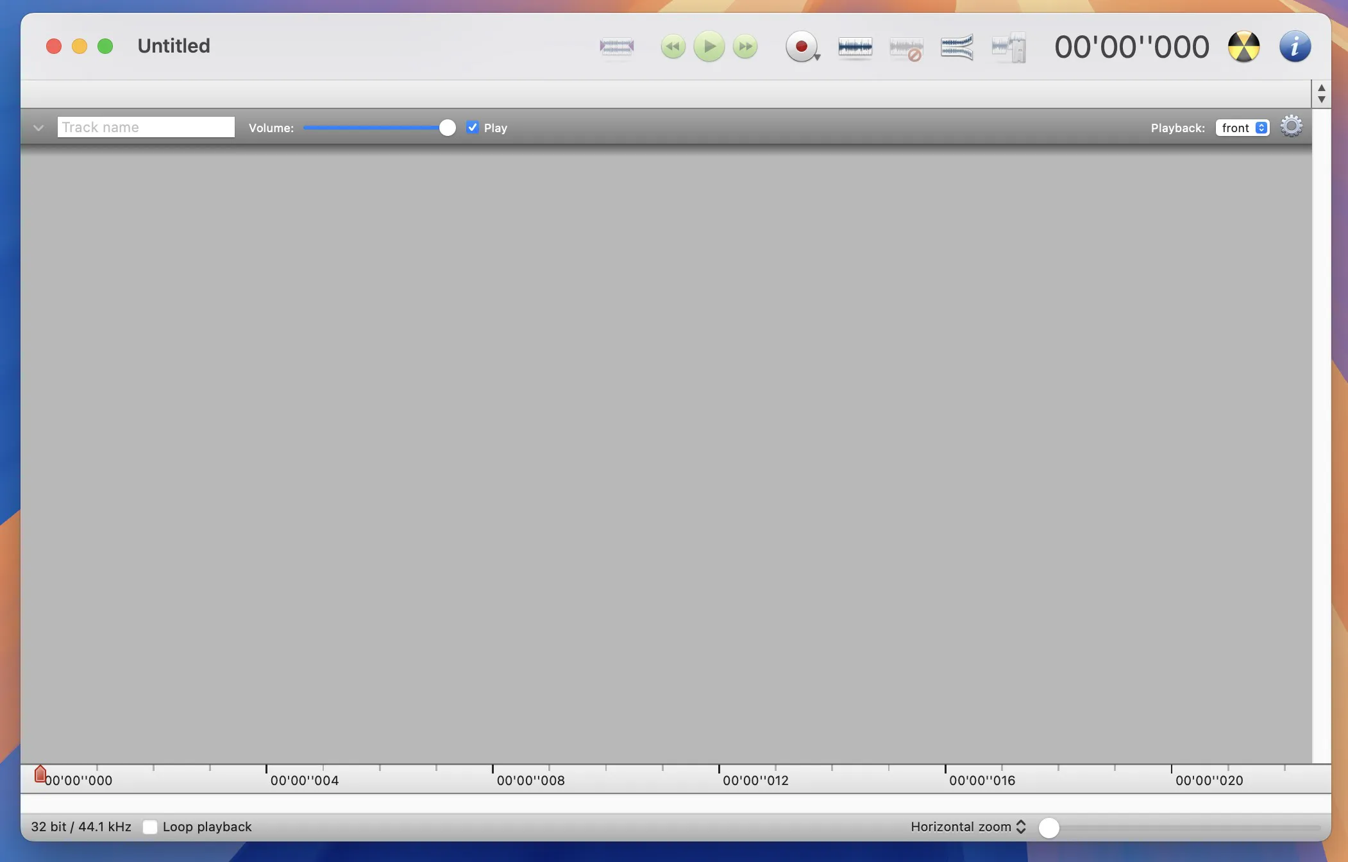Click the timeline at 00'00''008
1348x862 pixels.
tap(530, 781)
